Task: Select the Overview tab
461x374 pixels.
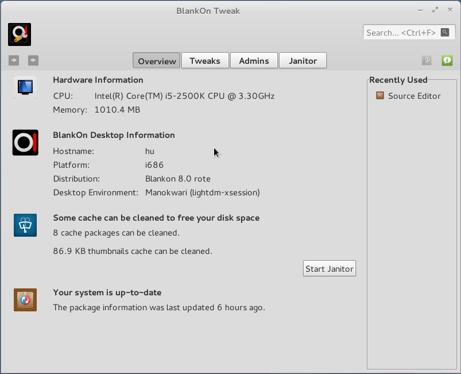Action: pos(156,60)
